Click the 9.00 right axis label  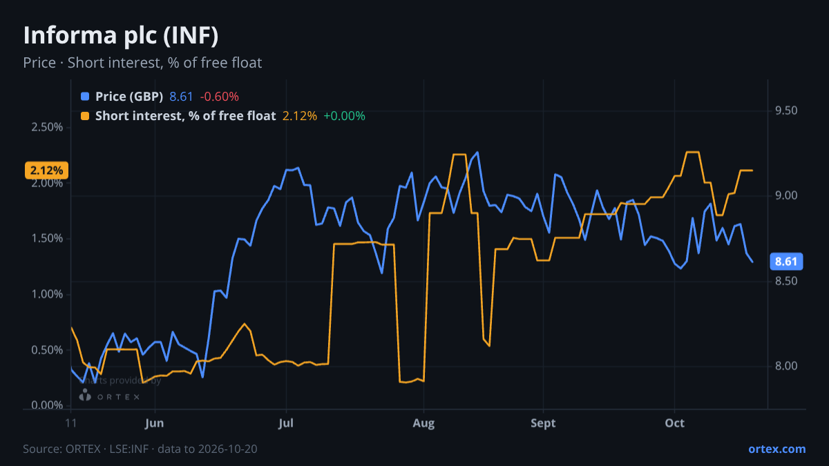click(x=786, y=196)
